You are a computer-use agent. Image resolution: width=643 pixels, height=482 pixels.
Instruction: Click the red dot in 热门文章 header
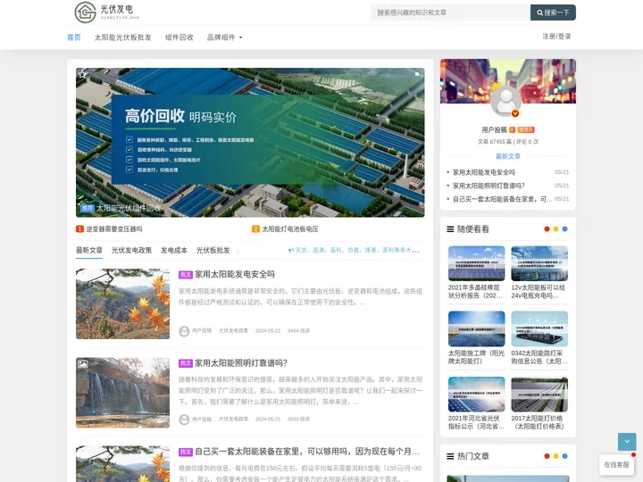click(547, 456)
